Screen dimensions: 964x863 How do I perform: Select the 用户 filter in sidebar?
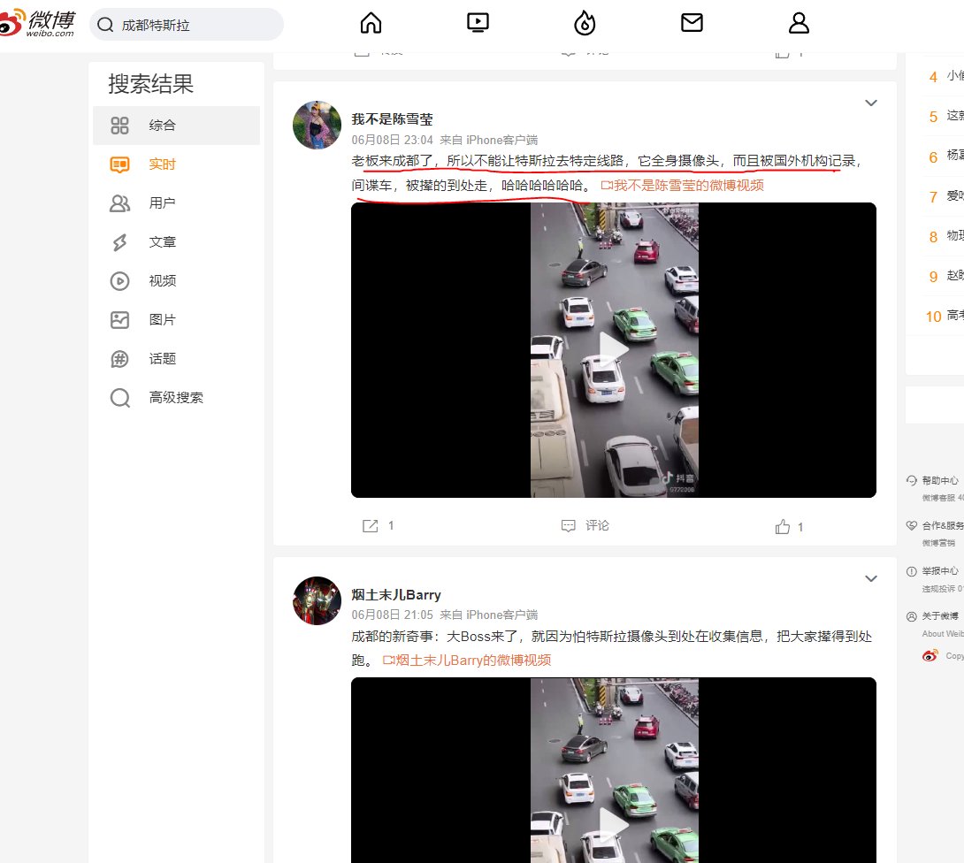click(177, 202)
